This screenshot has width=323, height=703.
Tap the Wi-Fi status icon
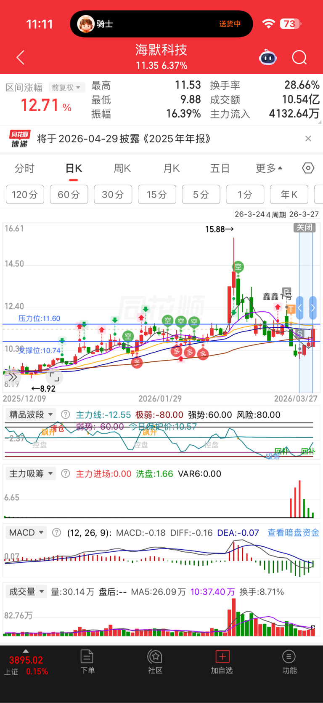pos(268,24)
